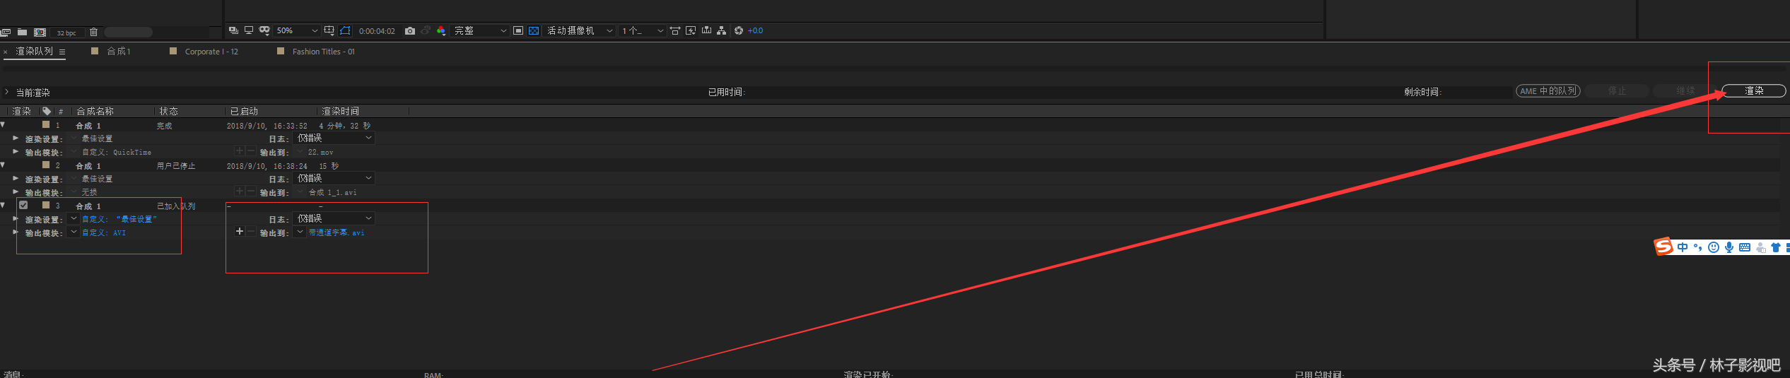Open the 50% magnification dropdown

pos(297,30)
